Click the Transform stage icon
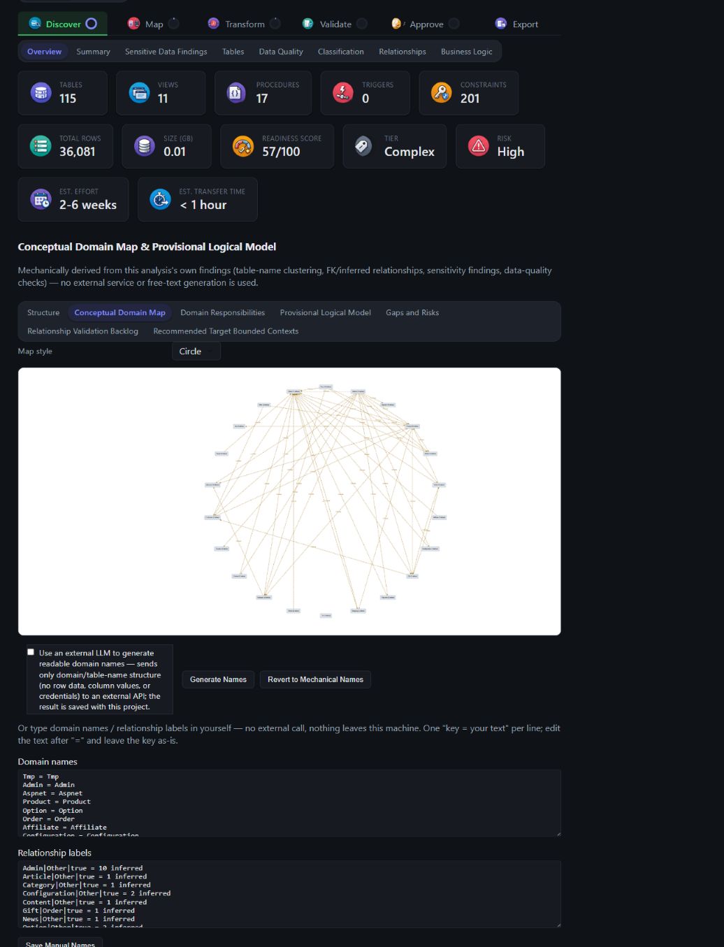724x947 pixels. click(213, 23)
